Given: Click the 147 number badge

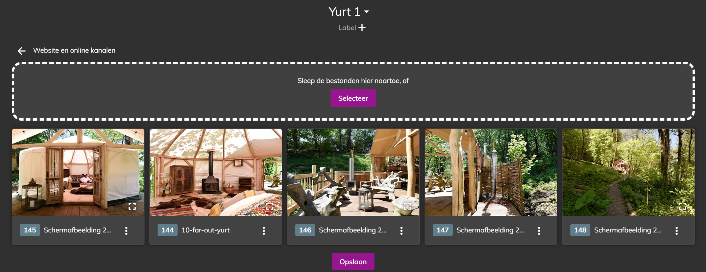Looking at the screenshot, I should pos(443,230).
